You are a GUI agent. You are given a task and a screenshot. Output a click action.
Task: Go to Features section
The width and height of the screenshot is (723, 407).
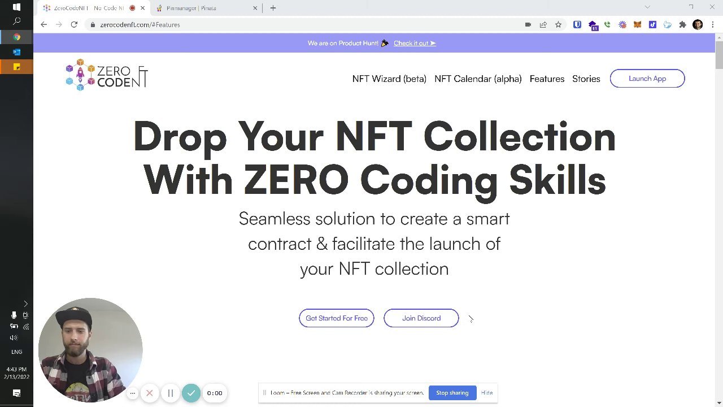pyautogui.click(x=547, y=79)
